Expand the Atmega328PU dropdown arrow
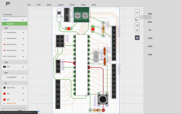This screenshot has width=181, height=114. [23, 78]
